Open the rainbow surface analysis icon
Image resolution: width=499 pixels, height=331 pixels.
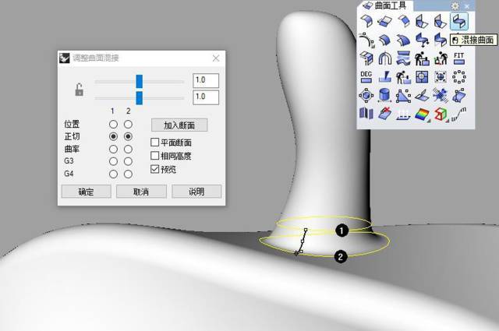click(422, 114)
